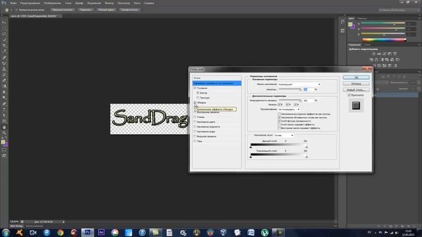Open the Режим наложения dropdown
422x237 pixels.
[x=299, y=84]
